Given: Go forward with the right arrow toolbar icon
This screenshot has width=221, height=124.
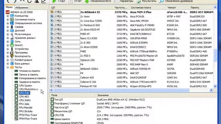Looking at the screenshot, I should [x=15, y=1].
